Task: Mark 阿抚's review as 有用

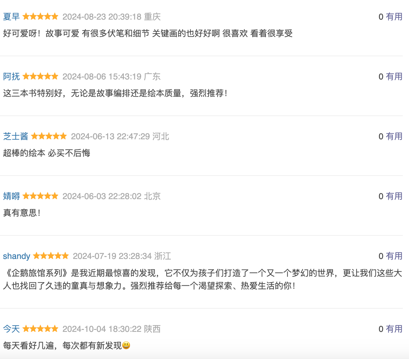Action: 394,77
